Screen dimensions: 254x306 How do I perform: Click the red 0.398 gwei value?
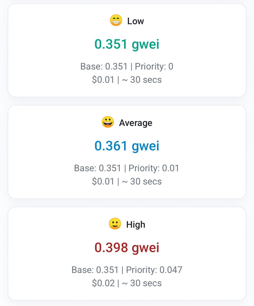click(127, 248)
